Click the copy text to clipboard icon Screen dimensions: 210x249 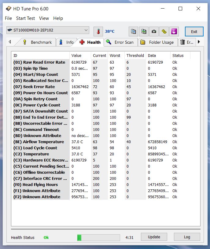133,31
